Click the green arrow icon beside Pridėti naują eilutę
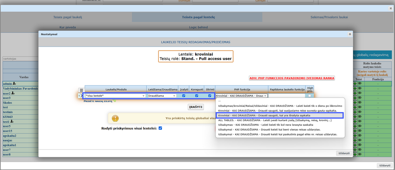The image size is (395, 170). point(115,101)
